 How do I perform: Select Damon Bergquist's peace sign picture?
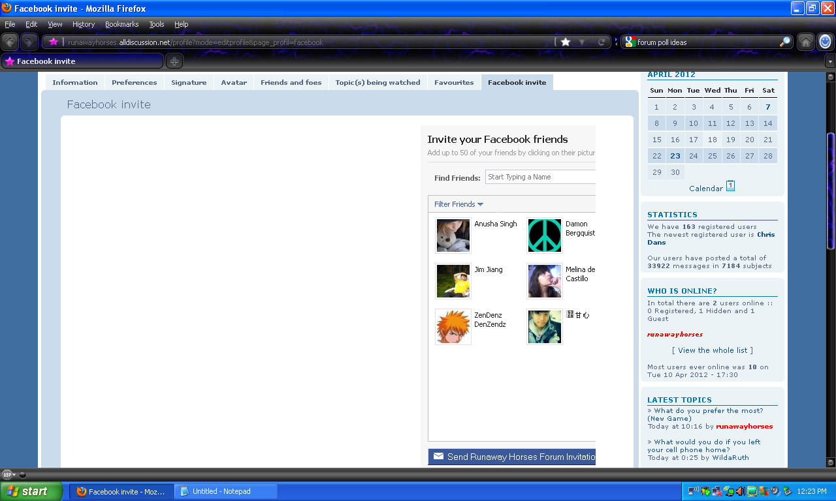pos(545,235)
